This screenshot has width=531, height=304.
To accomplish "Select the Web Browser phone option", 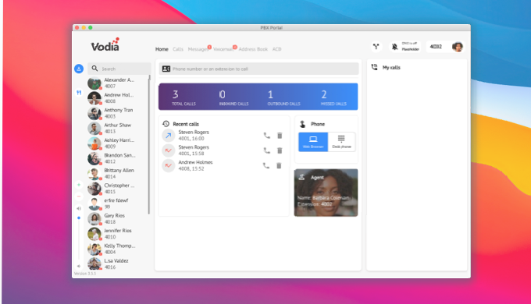I will [x=313, y=142].
